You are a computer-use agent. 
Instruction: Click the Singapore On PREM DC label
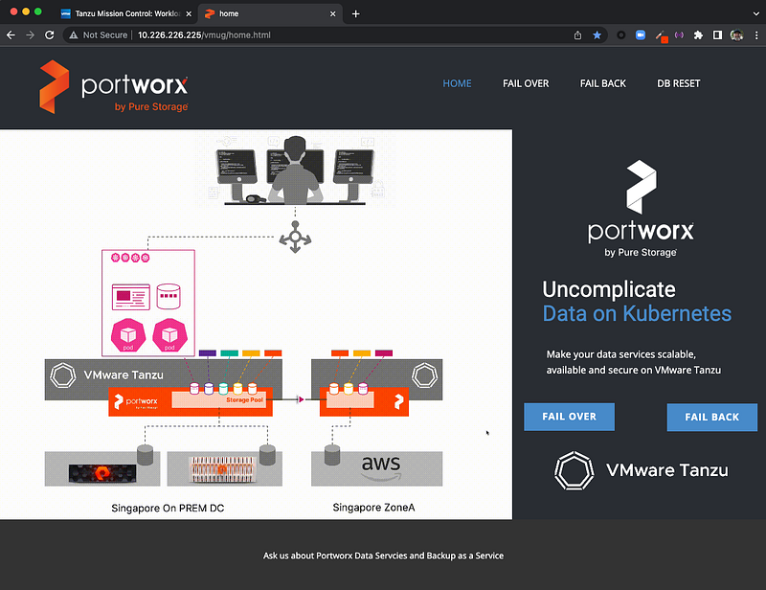point(168,509)
